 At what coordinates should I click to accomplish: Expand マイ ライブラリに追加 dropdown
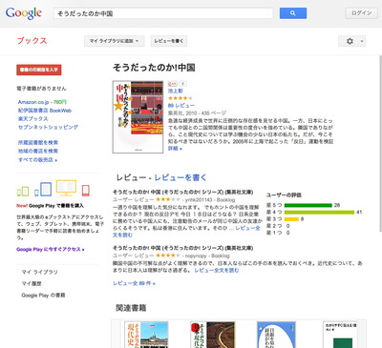[114, 41]
